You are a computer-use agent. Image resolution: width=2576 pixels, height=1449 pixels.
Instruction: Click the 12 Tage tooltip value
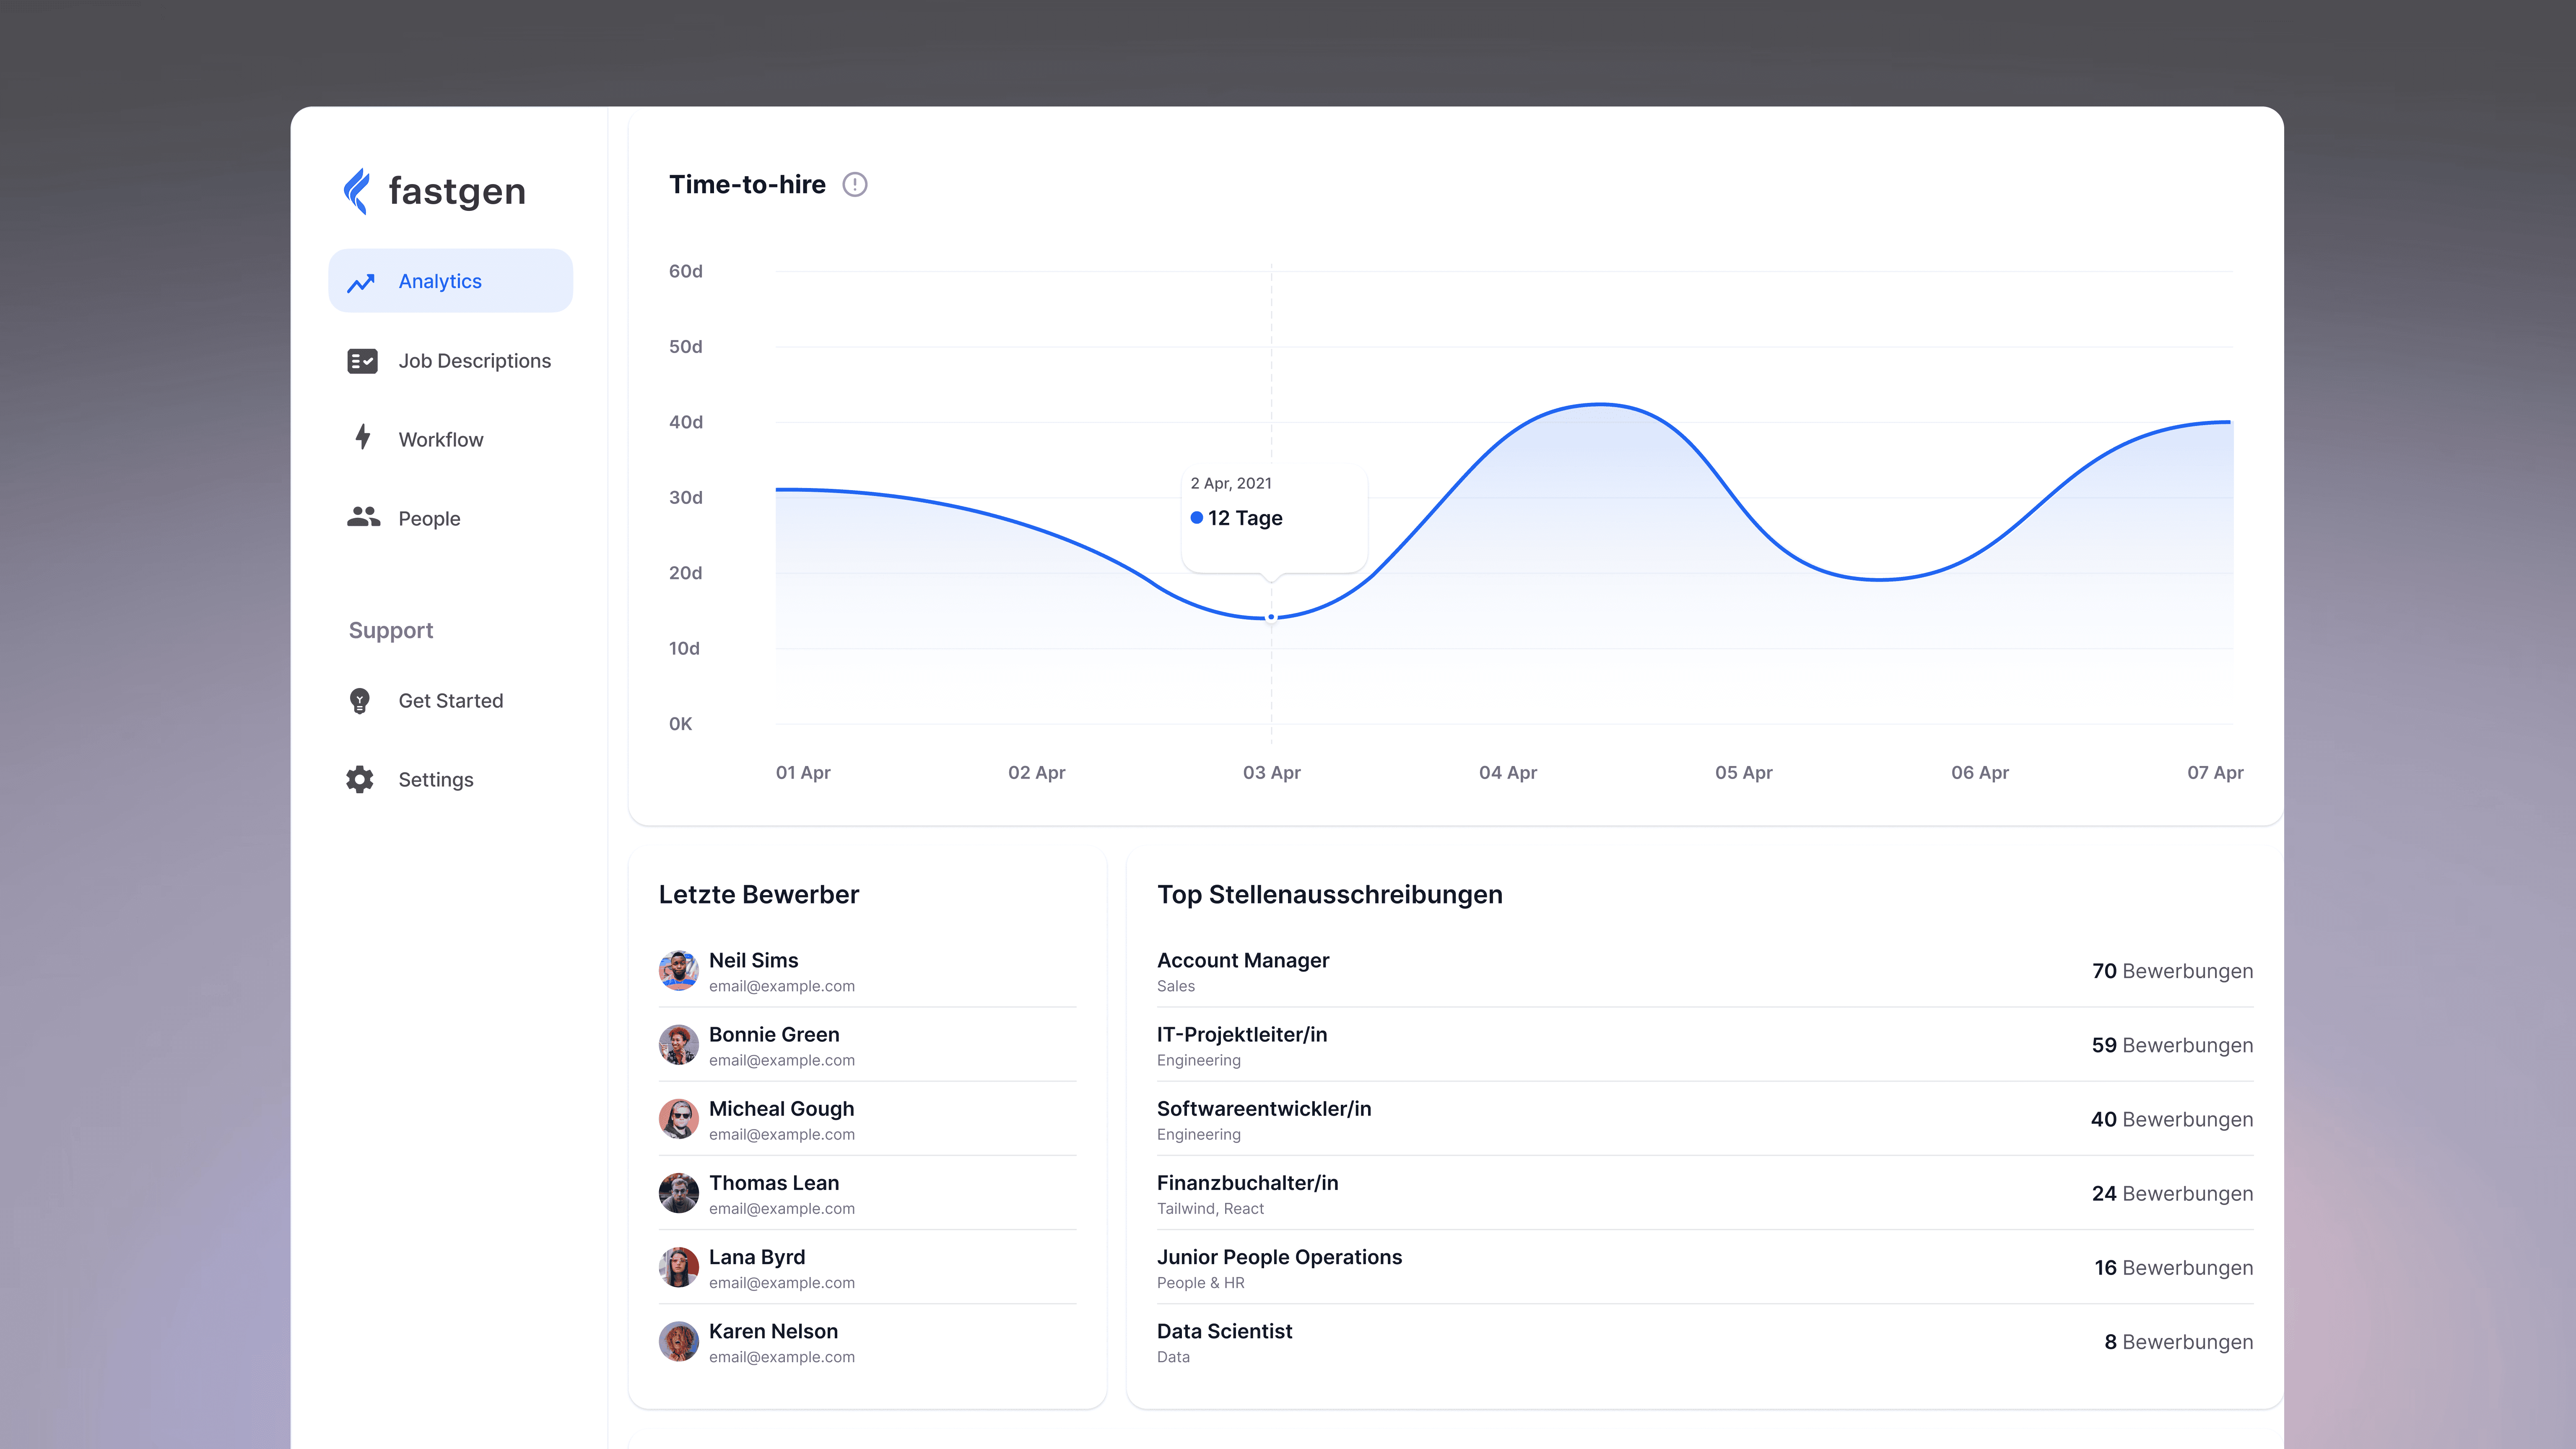[1245, 518]
